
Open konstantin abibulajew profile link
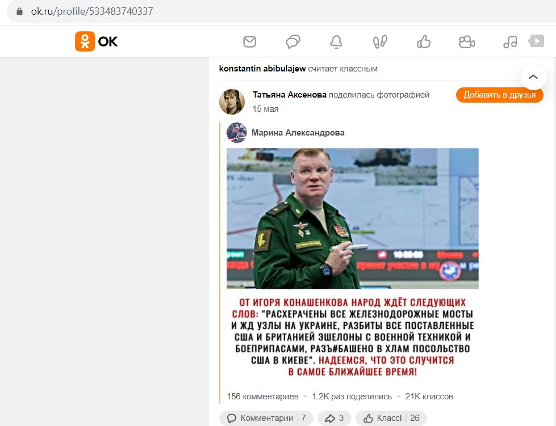click(262, 69)
